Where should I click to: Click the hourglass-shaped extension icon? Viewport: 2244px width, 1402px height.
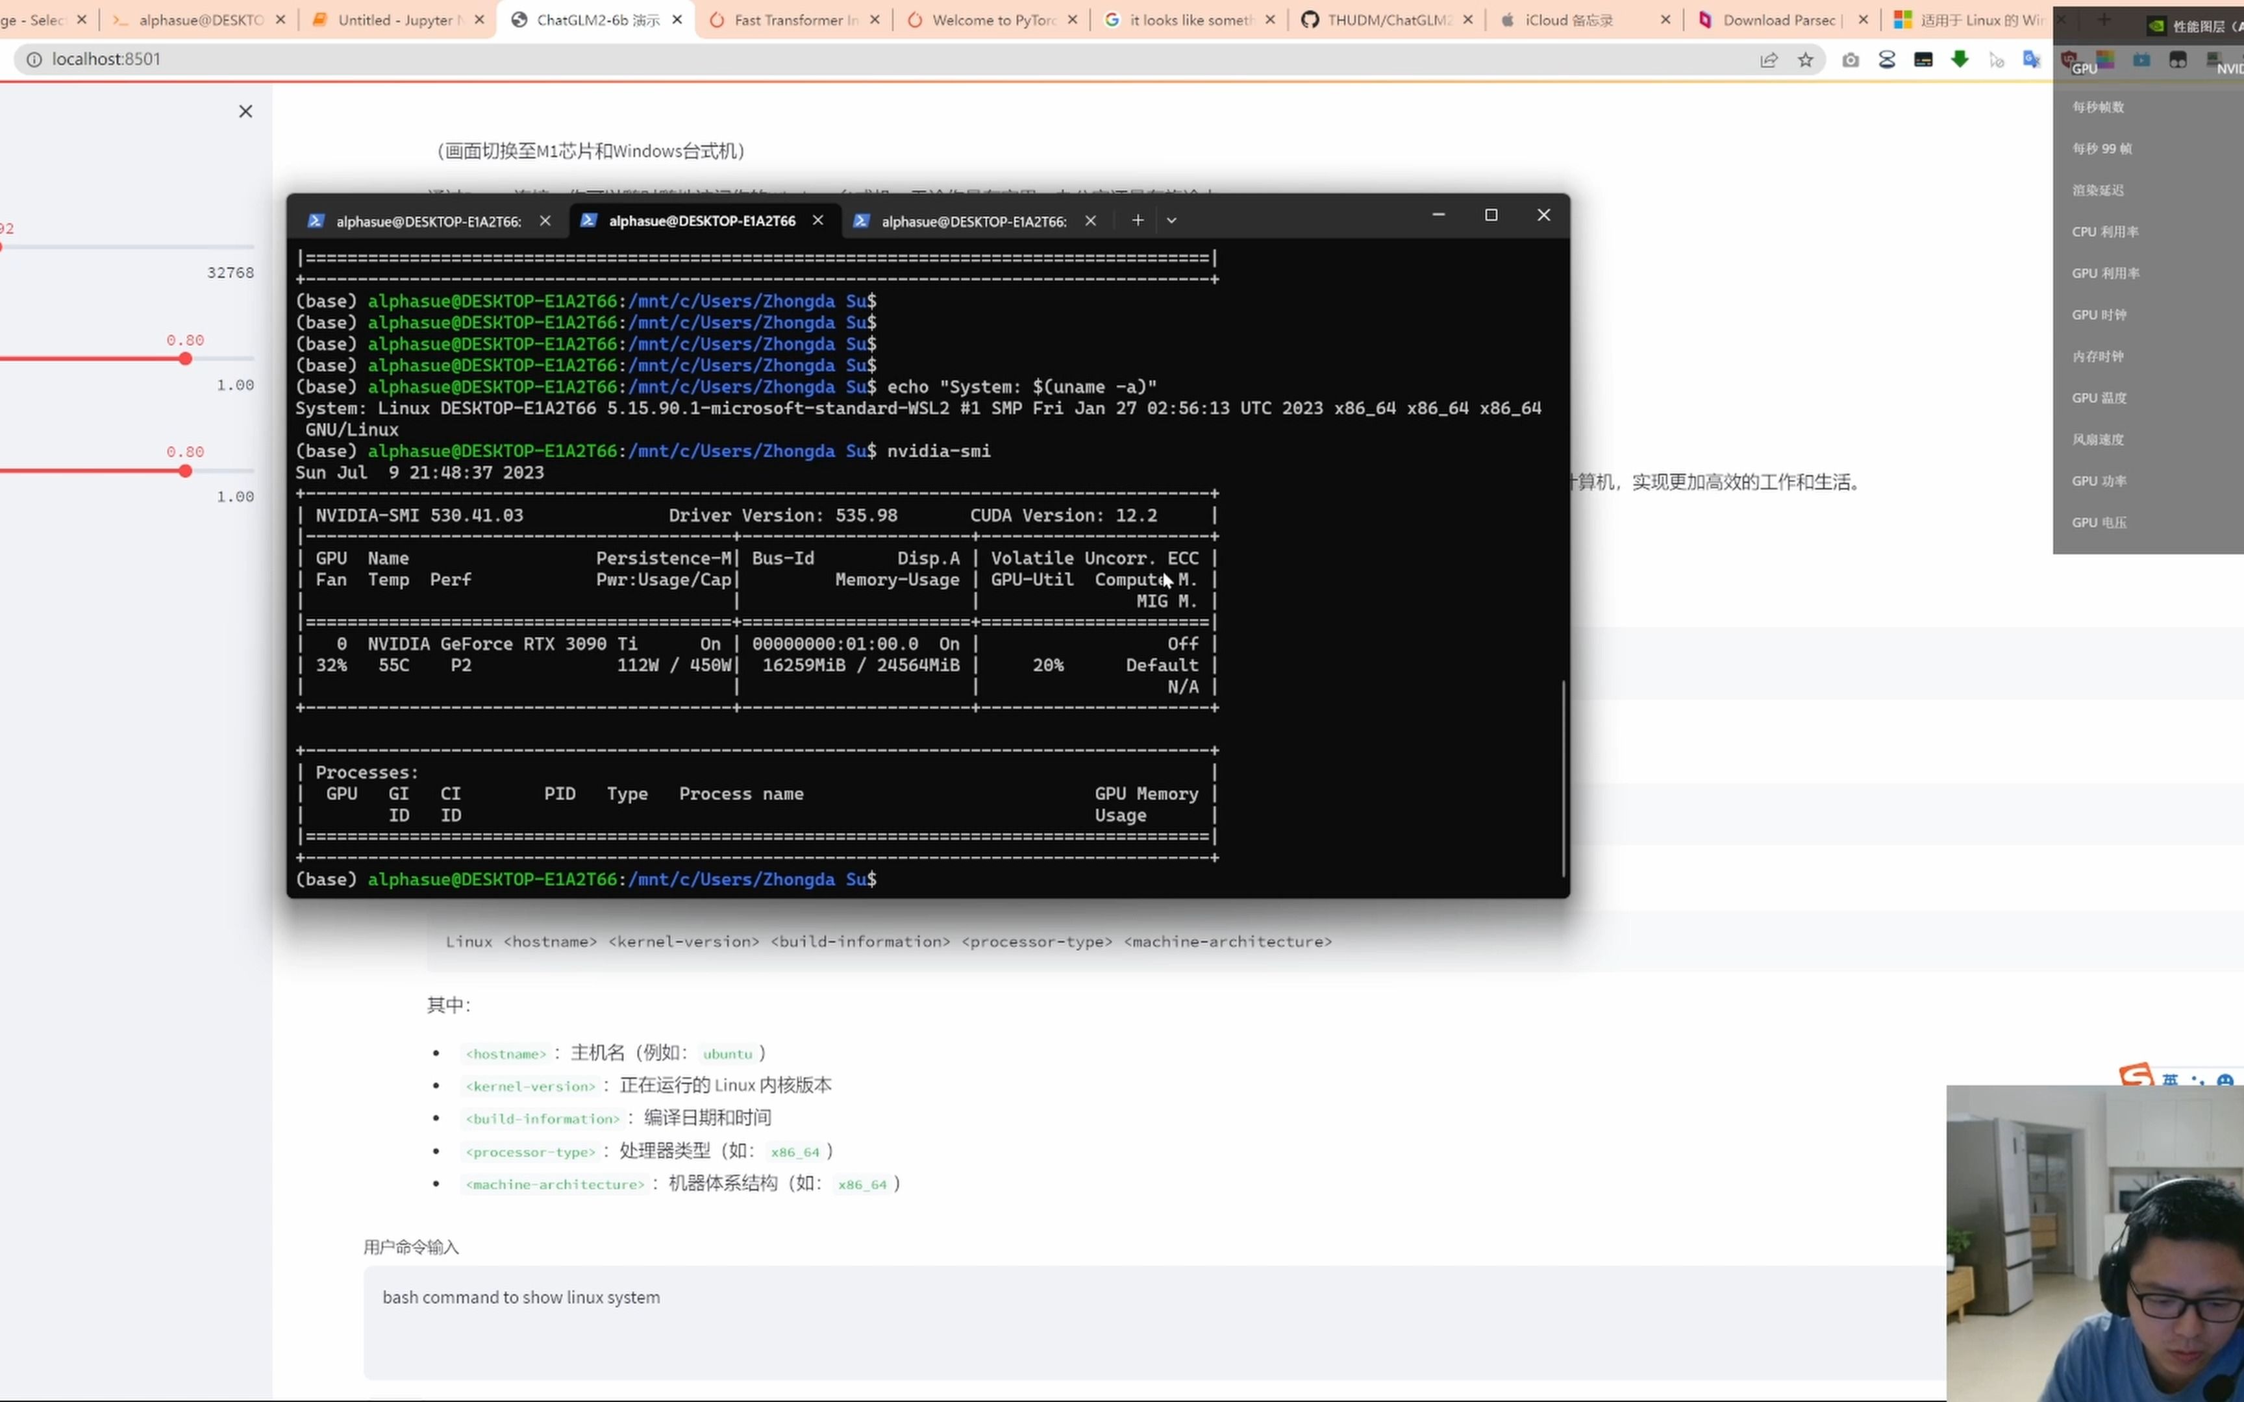(x=1887, y=59)
